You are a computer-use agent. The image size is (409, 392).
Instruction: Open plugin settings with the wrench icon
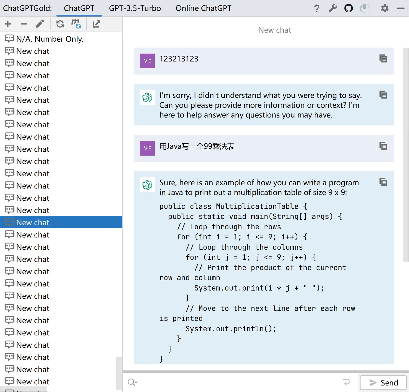pyautogui.click(x=332, y=8)
